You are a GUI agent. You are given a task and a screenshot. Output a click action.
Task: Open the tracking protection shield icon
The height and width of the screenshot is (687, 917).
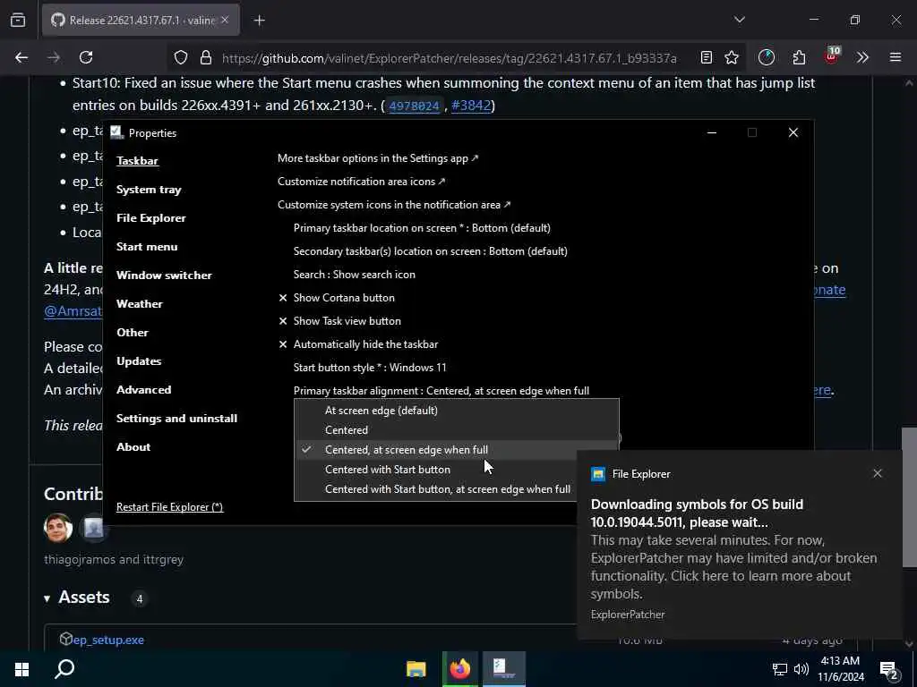point(181,57)
